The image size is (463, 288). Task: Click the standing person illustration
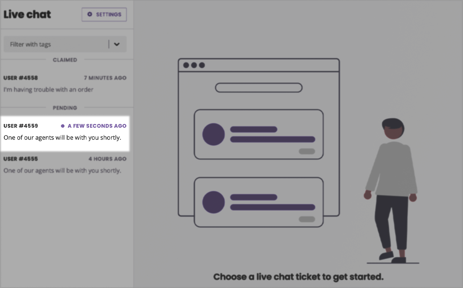(392, 190)
